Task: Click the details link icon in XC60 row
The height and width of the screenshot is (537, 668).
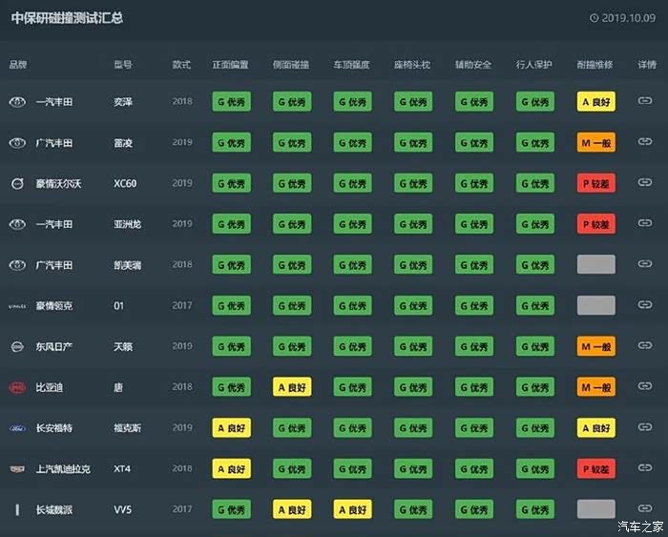Action: coord(645,183)
